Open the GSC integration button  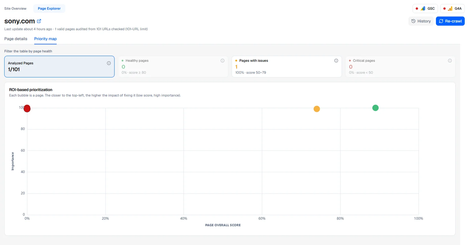pyautogui.click(x=425, y=9)
